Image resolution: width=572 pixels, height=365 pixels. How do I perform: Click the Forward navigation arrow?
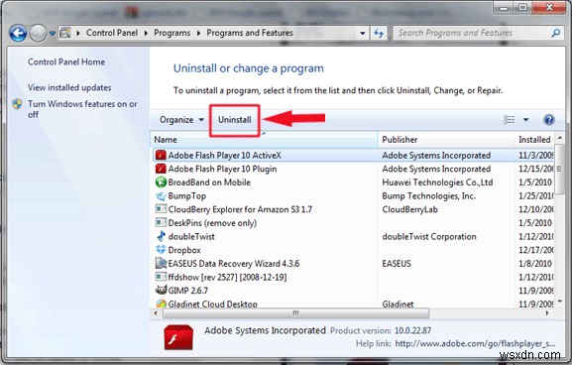pos(38,33)
